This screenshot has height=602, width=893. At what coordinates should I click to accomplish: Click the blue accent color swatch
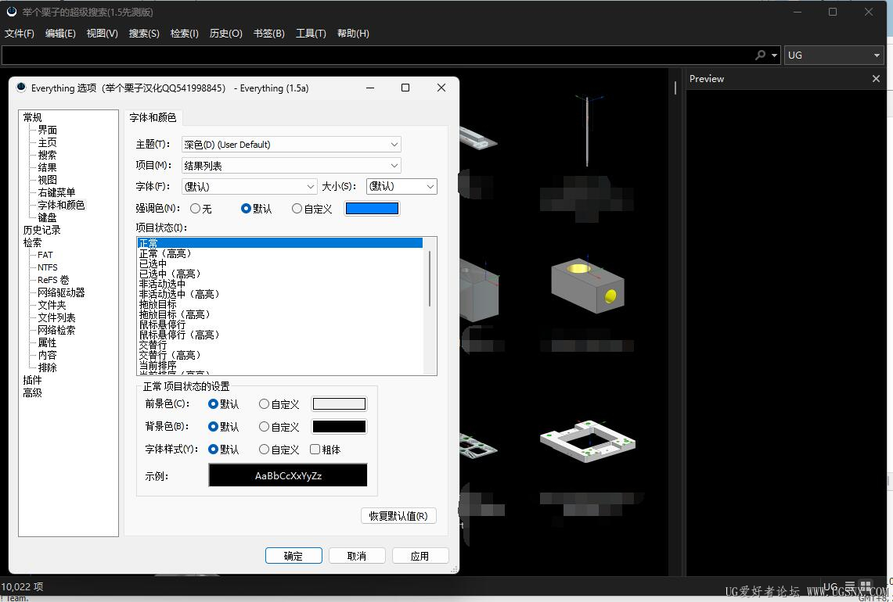tap(372, 208)
